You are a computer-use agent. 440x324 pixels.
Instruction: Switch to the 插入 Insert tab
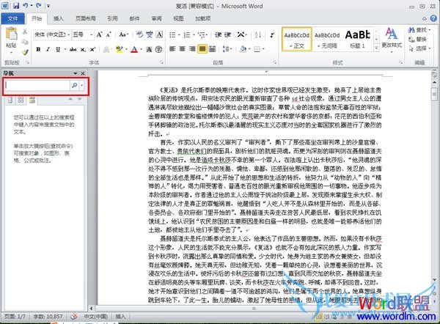[x=59, y=18]
